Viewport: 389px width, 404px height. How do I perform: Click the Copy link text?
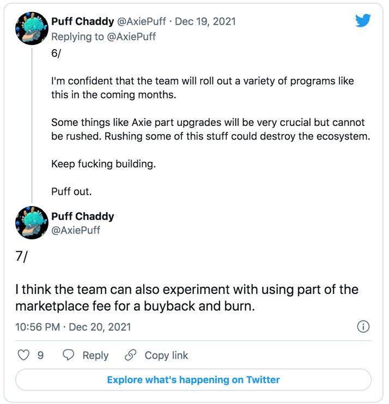[166, 355]
